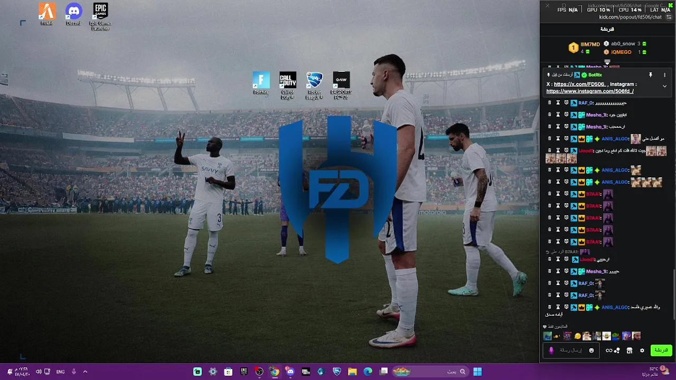Image resolution: width=676 pixels, height=380 pixels.
Task: Open File Explorer from taskbar
Action: point(352,372)
